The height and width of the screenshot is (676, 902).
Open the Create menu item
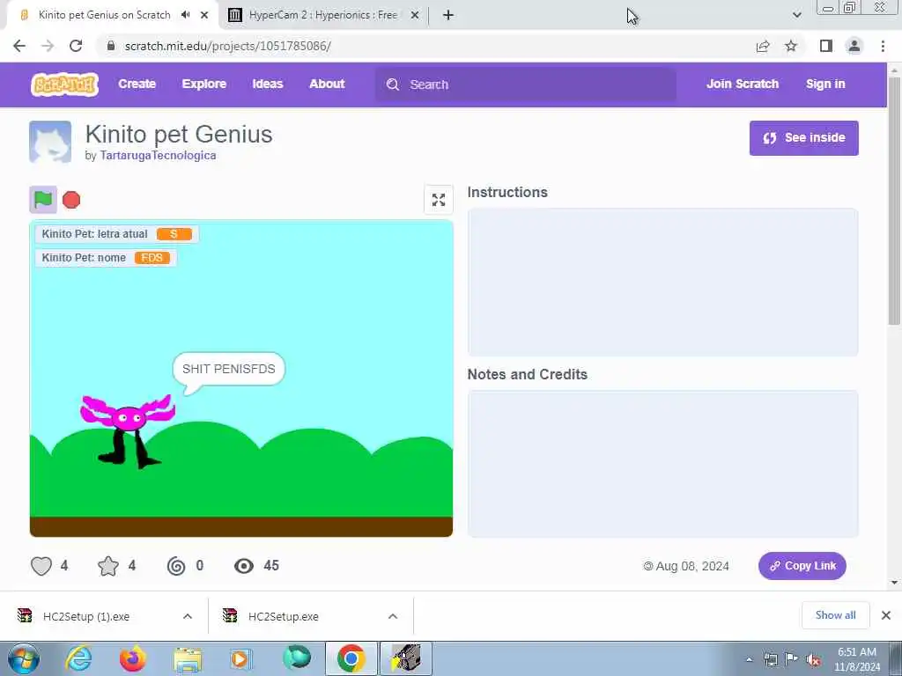point(137,84)
